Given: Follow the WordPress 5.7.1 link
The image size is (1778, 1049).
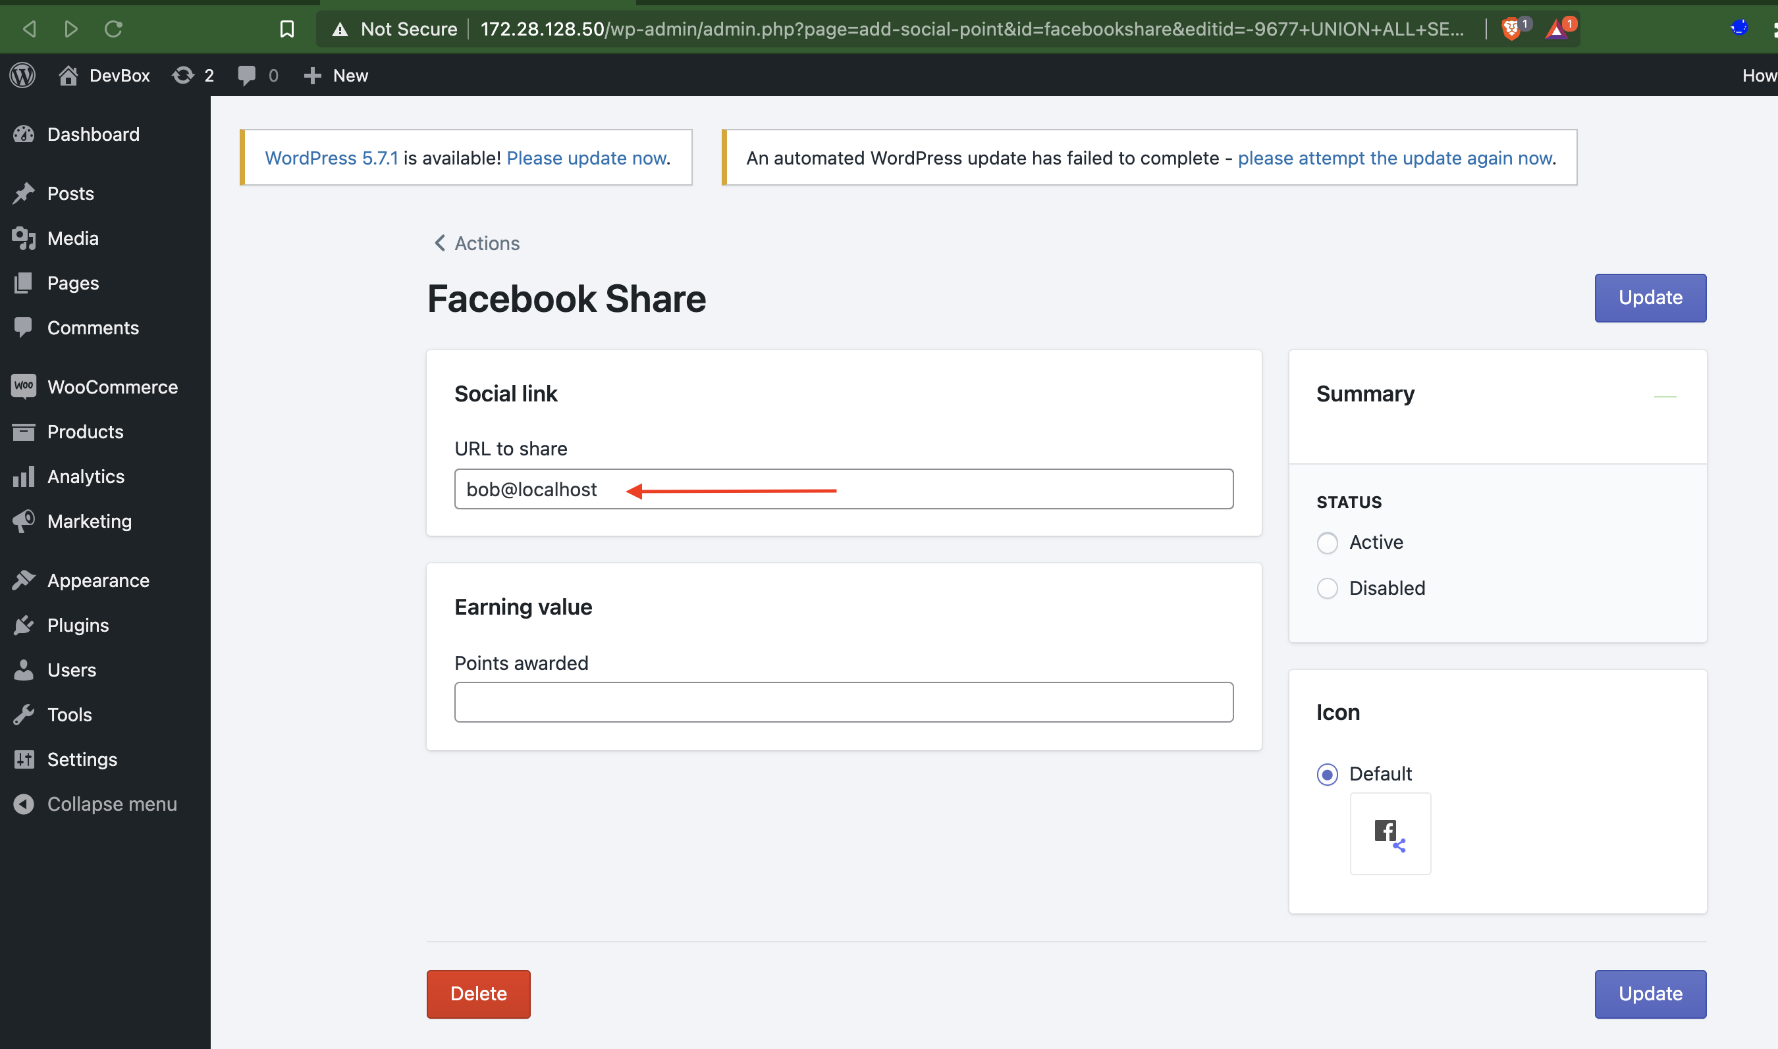Looking at the screenshot, I should (x=331, y=158).
